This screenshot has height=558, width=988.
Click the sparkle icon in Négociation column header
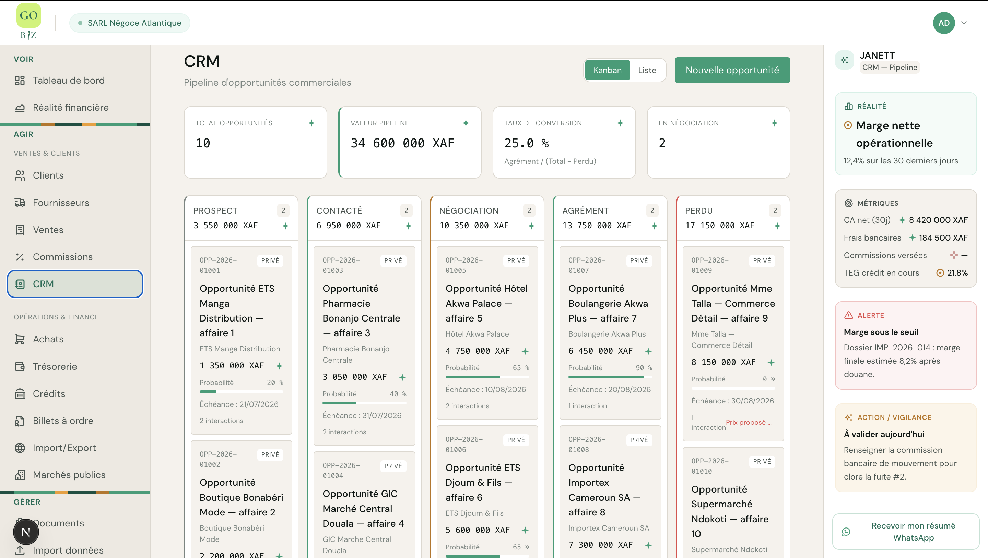531,226
